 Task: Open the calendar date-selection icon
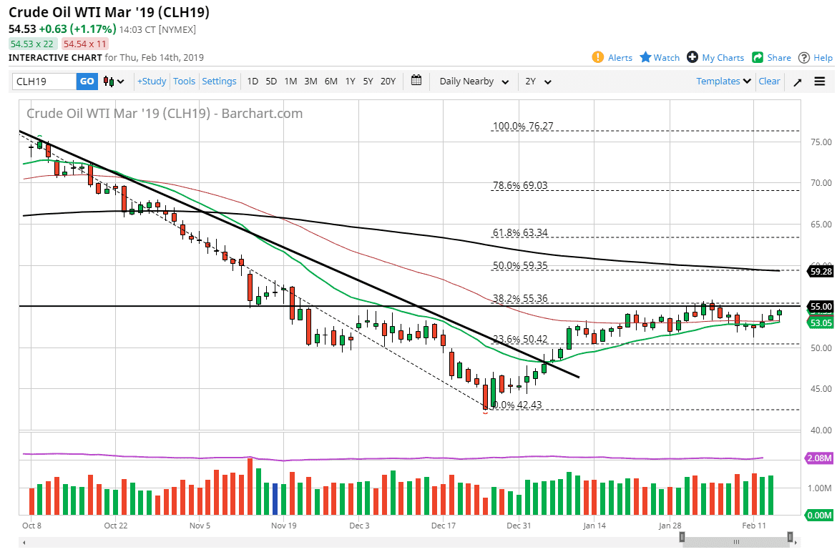pos(416,81)
